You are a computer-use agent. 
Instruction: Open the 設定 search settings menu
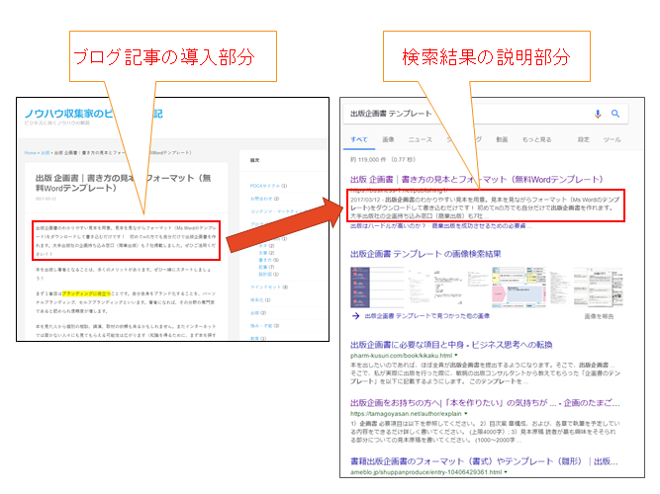point(584,139)
